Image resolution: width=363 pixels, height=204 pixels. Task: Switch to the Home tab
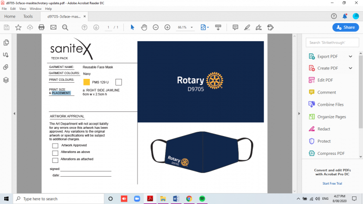tap(10, 17)
